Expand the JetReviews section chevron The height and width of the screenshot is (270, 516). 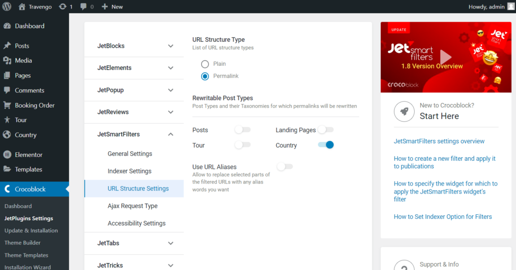click(170, 112)
